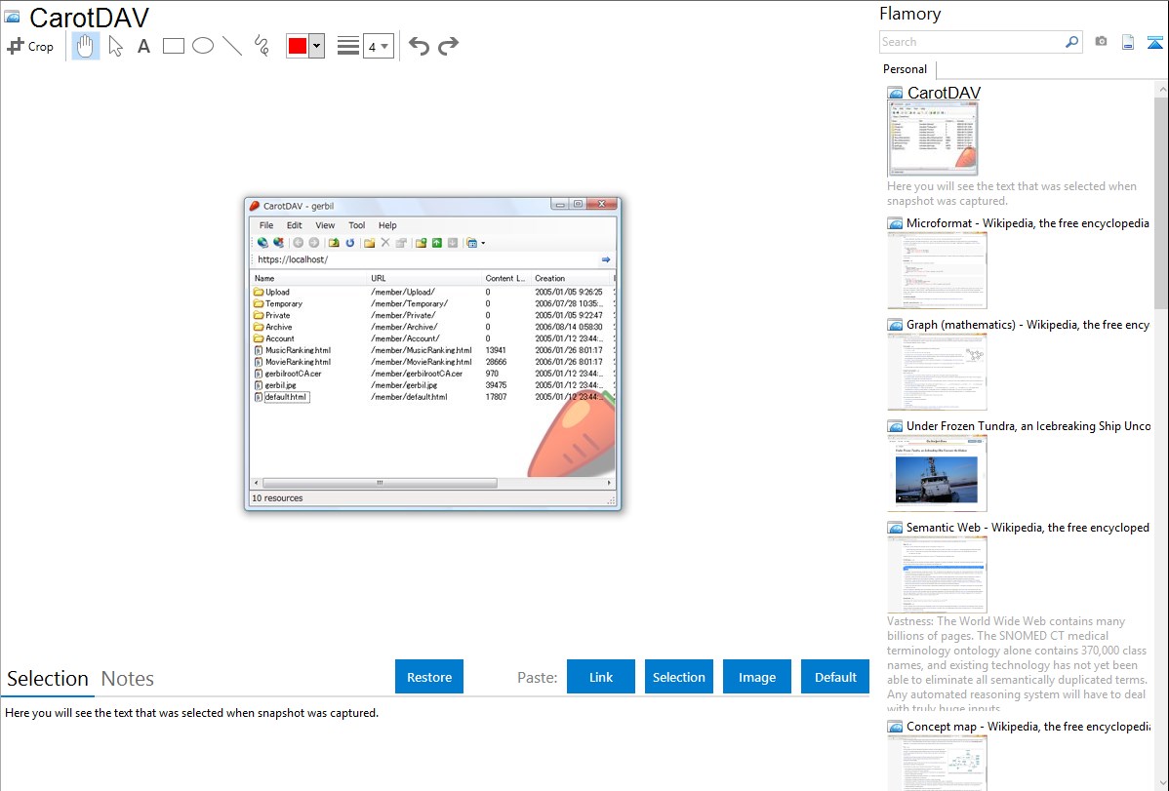Screen dimensions: 1169x791
Task: Open the Graph (mathematics) snapshot thumbnail
Action: pos(937,372)
